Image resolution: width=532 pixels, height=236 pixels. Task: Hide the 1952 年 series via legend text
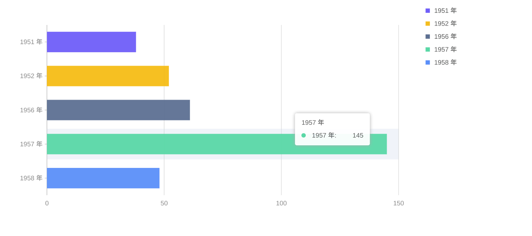445,24
